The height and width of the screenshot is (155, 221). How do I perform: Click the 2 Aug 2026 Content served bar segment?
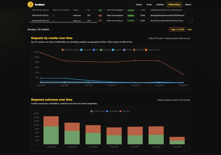click(51, 135)
